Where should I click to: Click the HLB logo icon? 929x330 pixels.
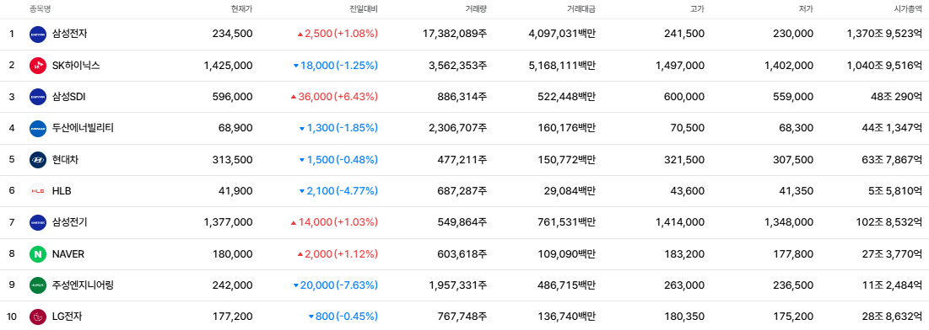[38, 191]
